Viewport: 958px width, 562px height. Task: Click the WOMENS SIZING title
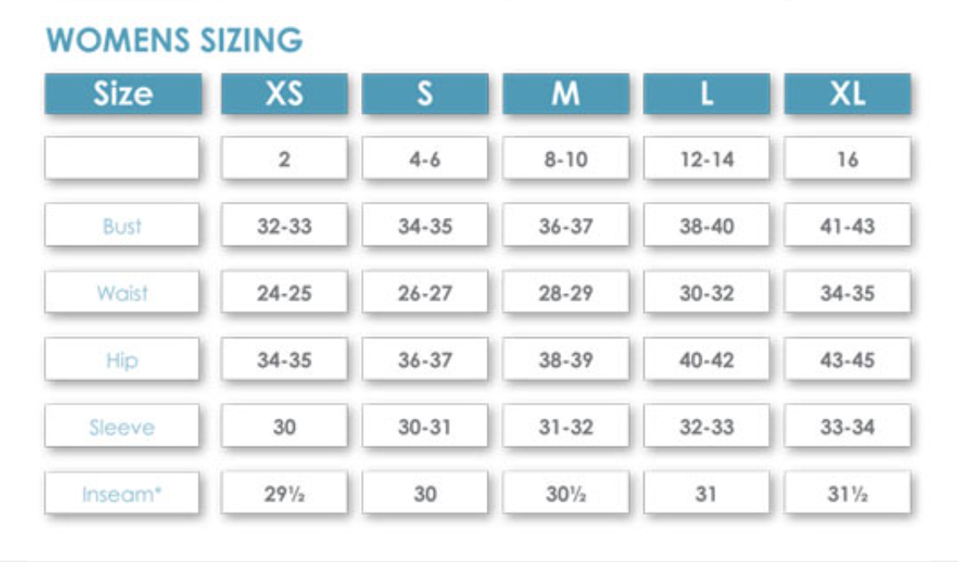point(174,40)
